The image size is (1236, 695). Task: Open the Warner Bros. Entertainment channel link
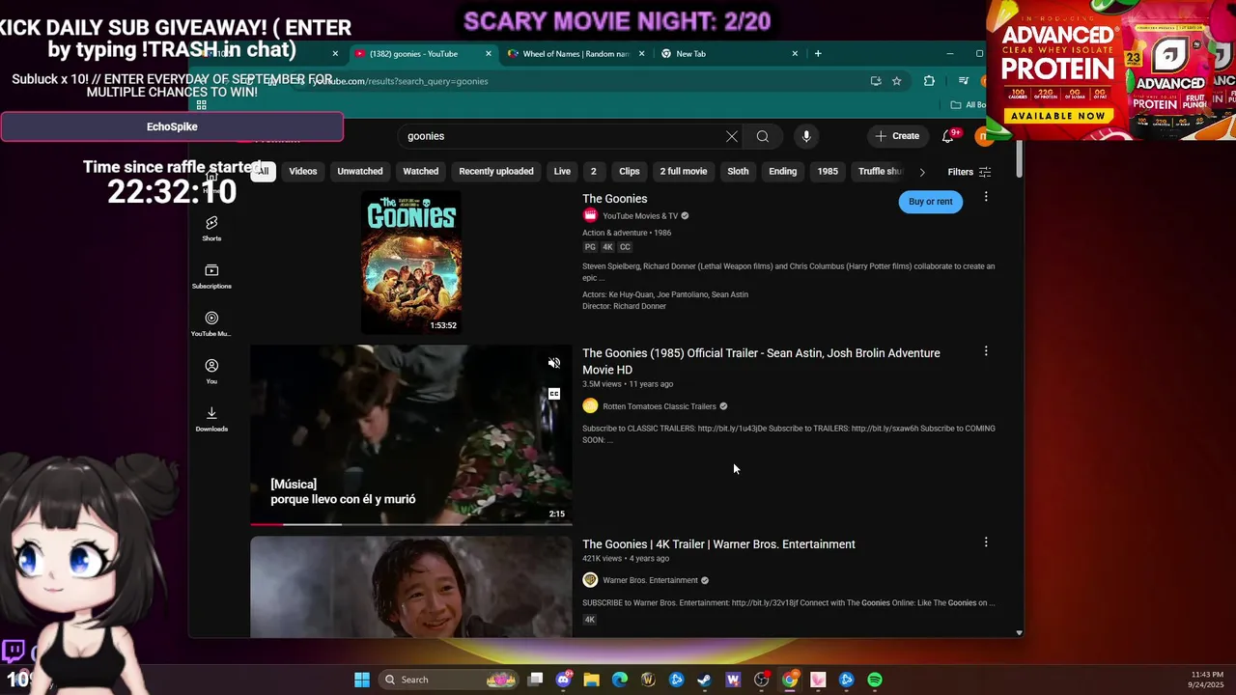[651, 580]
